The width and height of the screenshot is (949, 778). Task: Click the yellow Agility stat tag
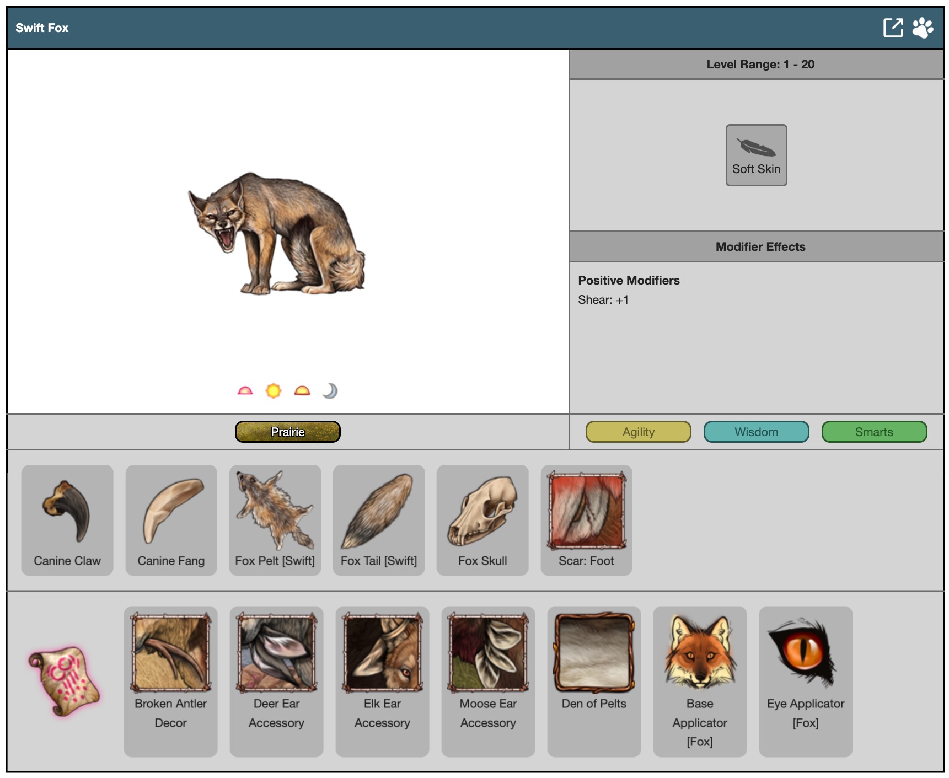(x=638, y=432)
